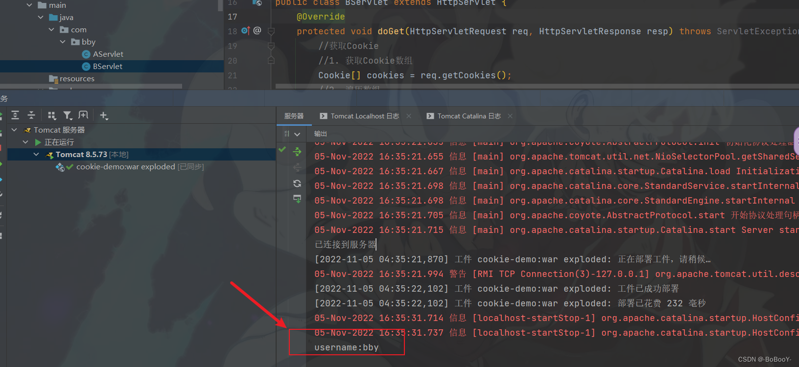Collapse the Tomcat 8.5.73 node

coord(36,154)
